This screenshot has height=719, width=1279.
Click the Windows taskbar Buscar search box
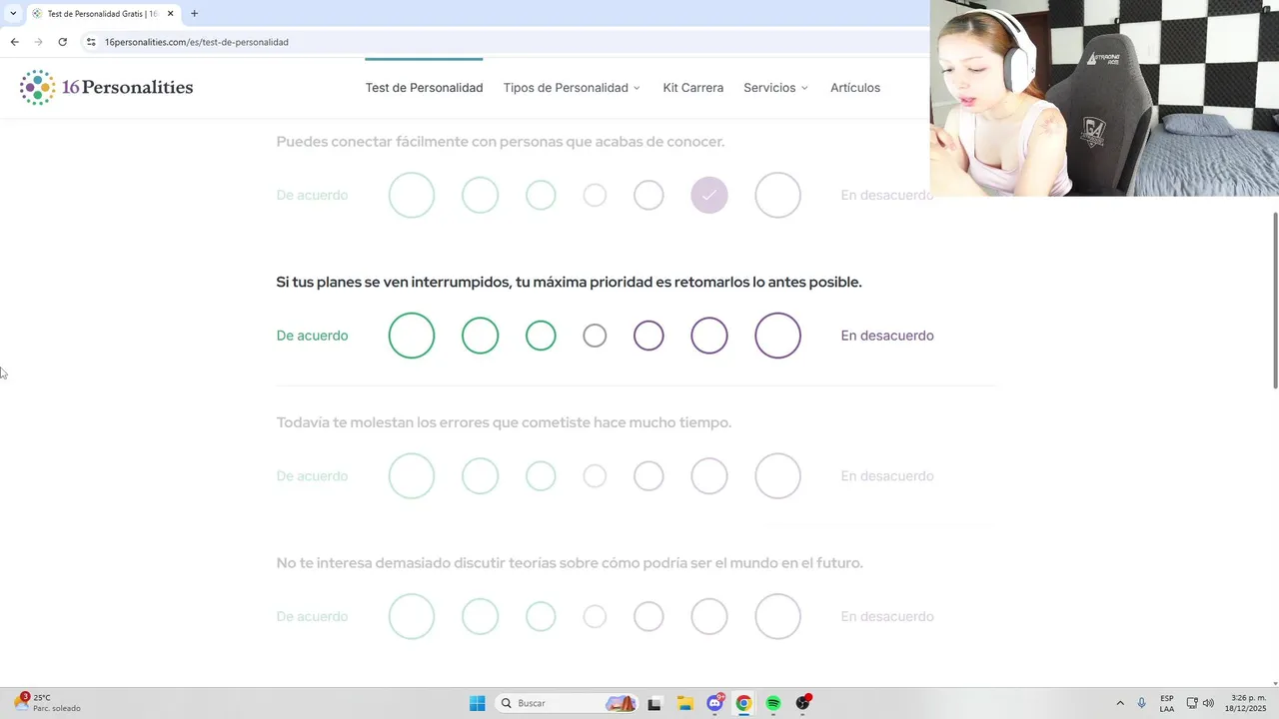[x=567, y=703]
